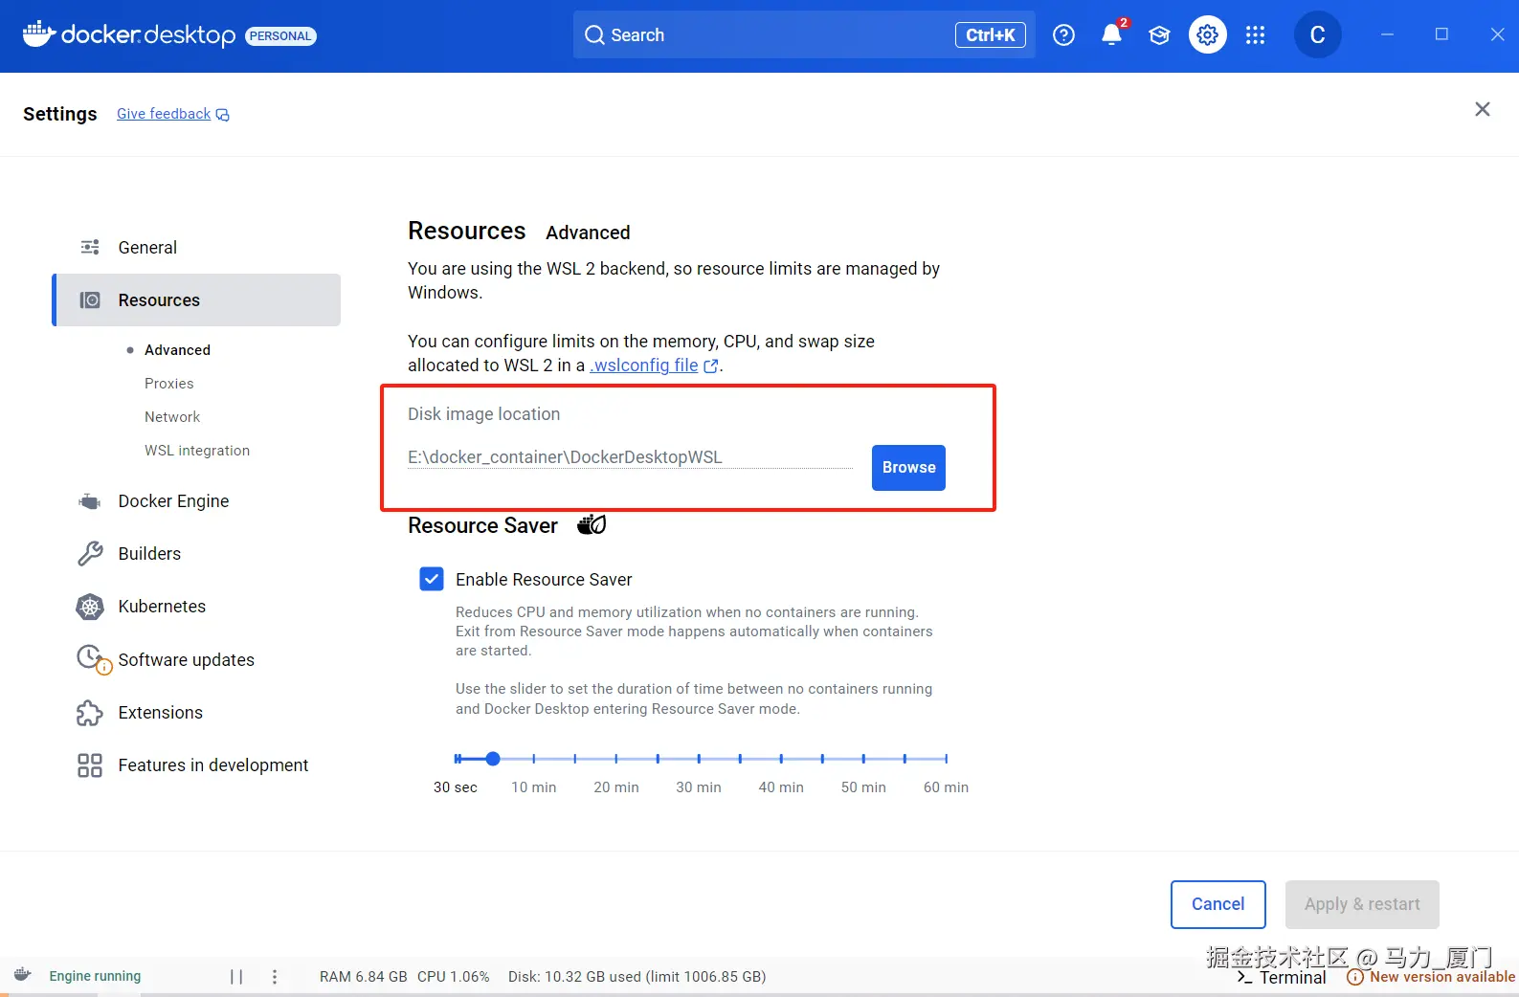The height and width of the screenshot is (997, 1519).
Task: Pause the Docker engine in status bar
Action: (236, 977)
